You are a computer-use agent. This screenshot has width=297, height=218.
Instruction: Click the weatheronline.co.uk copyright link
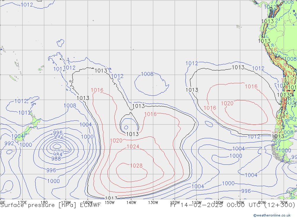point(272,215)
